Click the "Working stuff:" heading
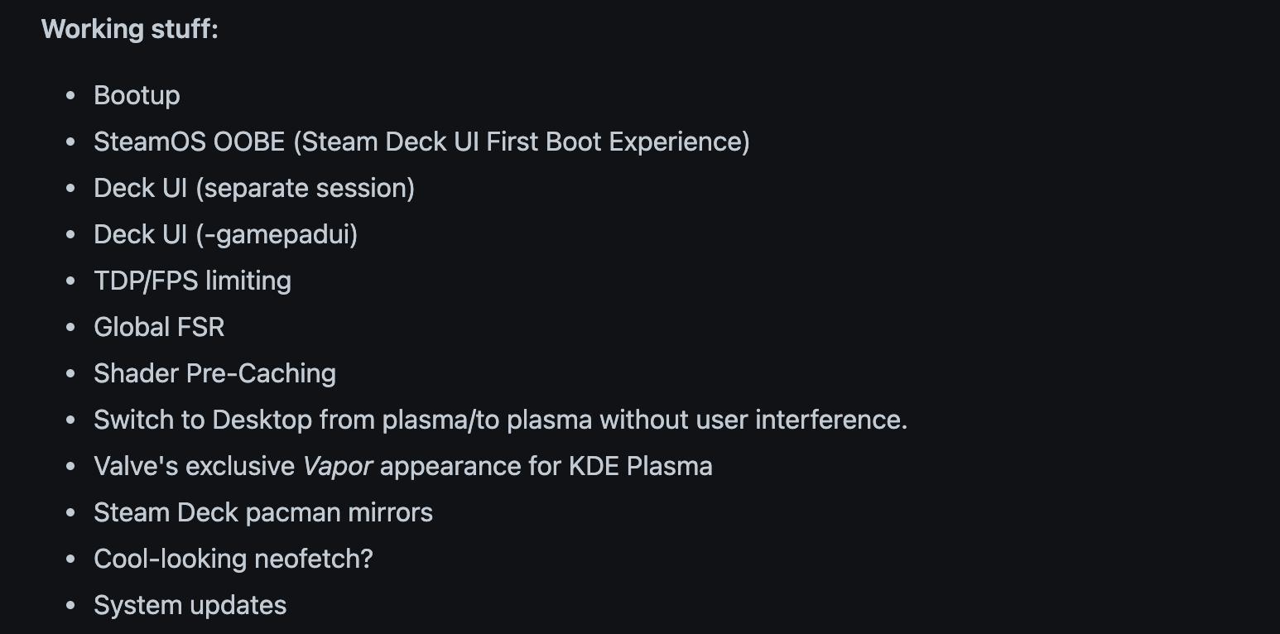This screenshot has width=1280, height=634. click(x=130, y=29)
